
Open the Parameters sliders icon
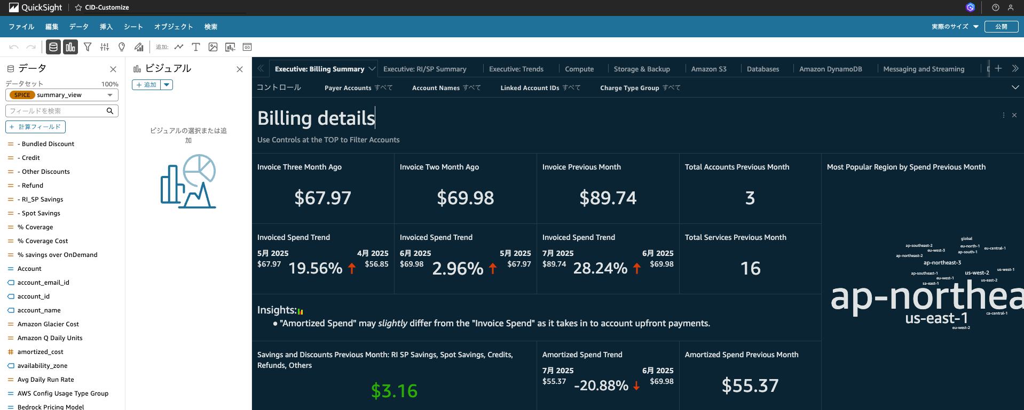click(105, 47)
